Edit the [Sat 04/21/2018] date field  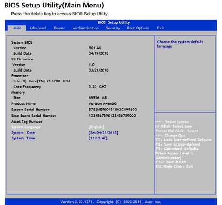[104, 132]
